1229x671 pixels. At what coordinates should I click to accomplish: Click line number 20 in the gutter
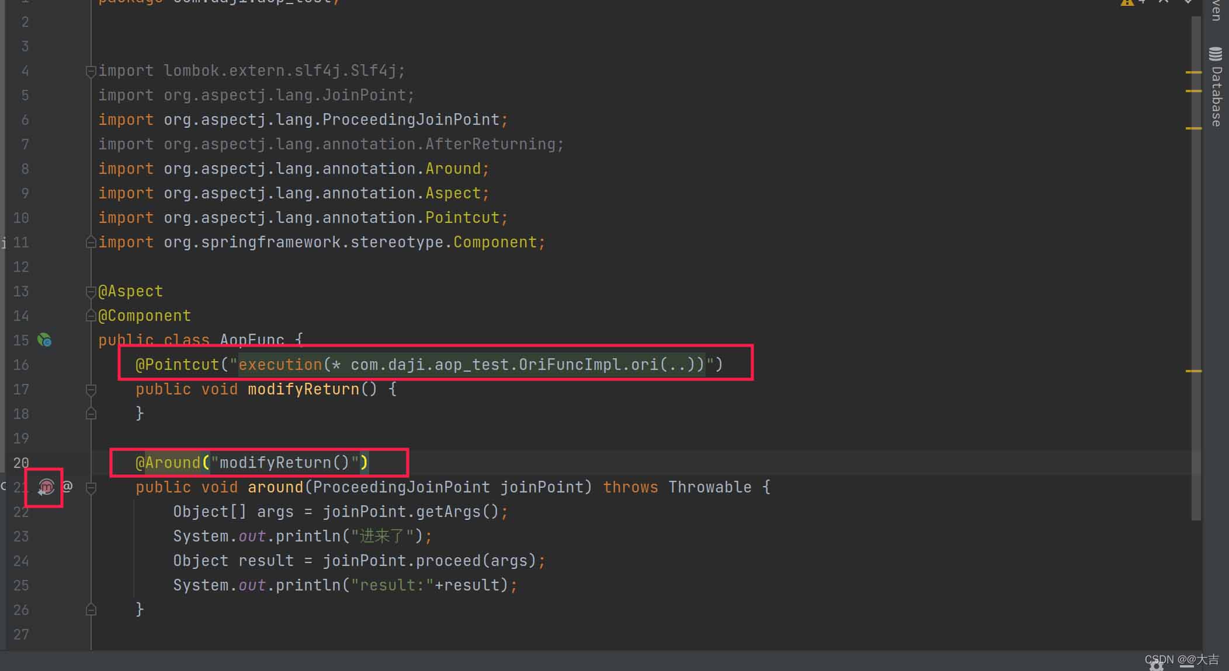[x=21, y=463]
